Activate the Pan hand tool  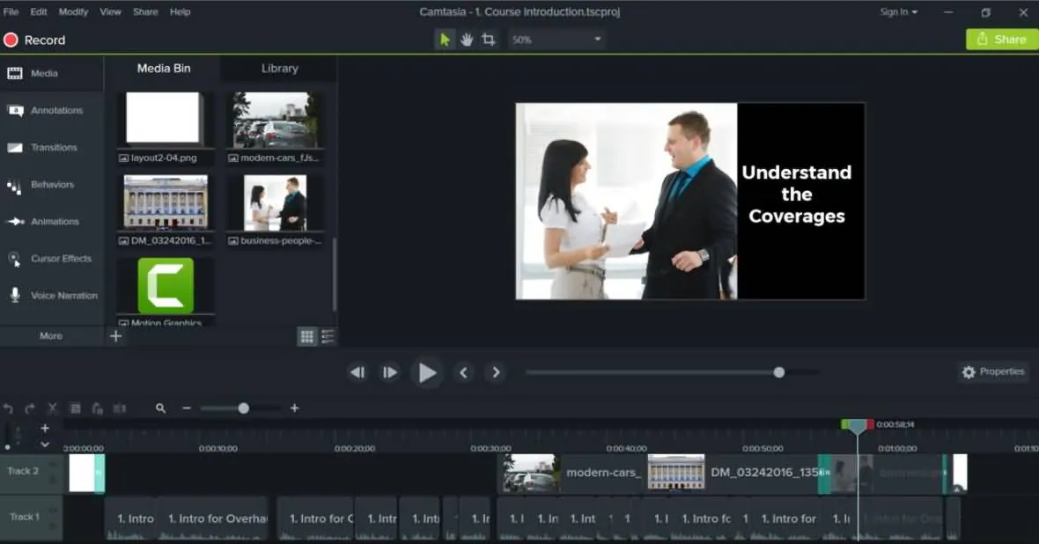[x=467, y=40]
